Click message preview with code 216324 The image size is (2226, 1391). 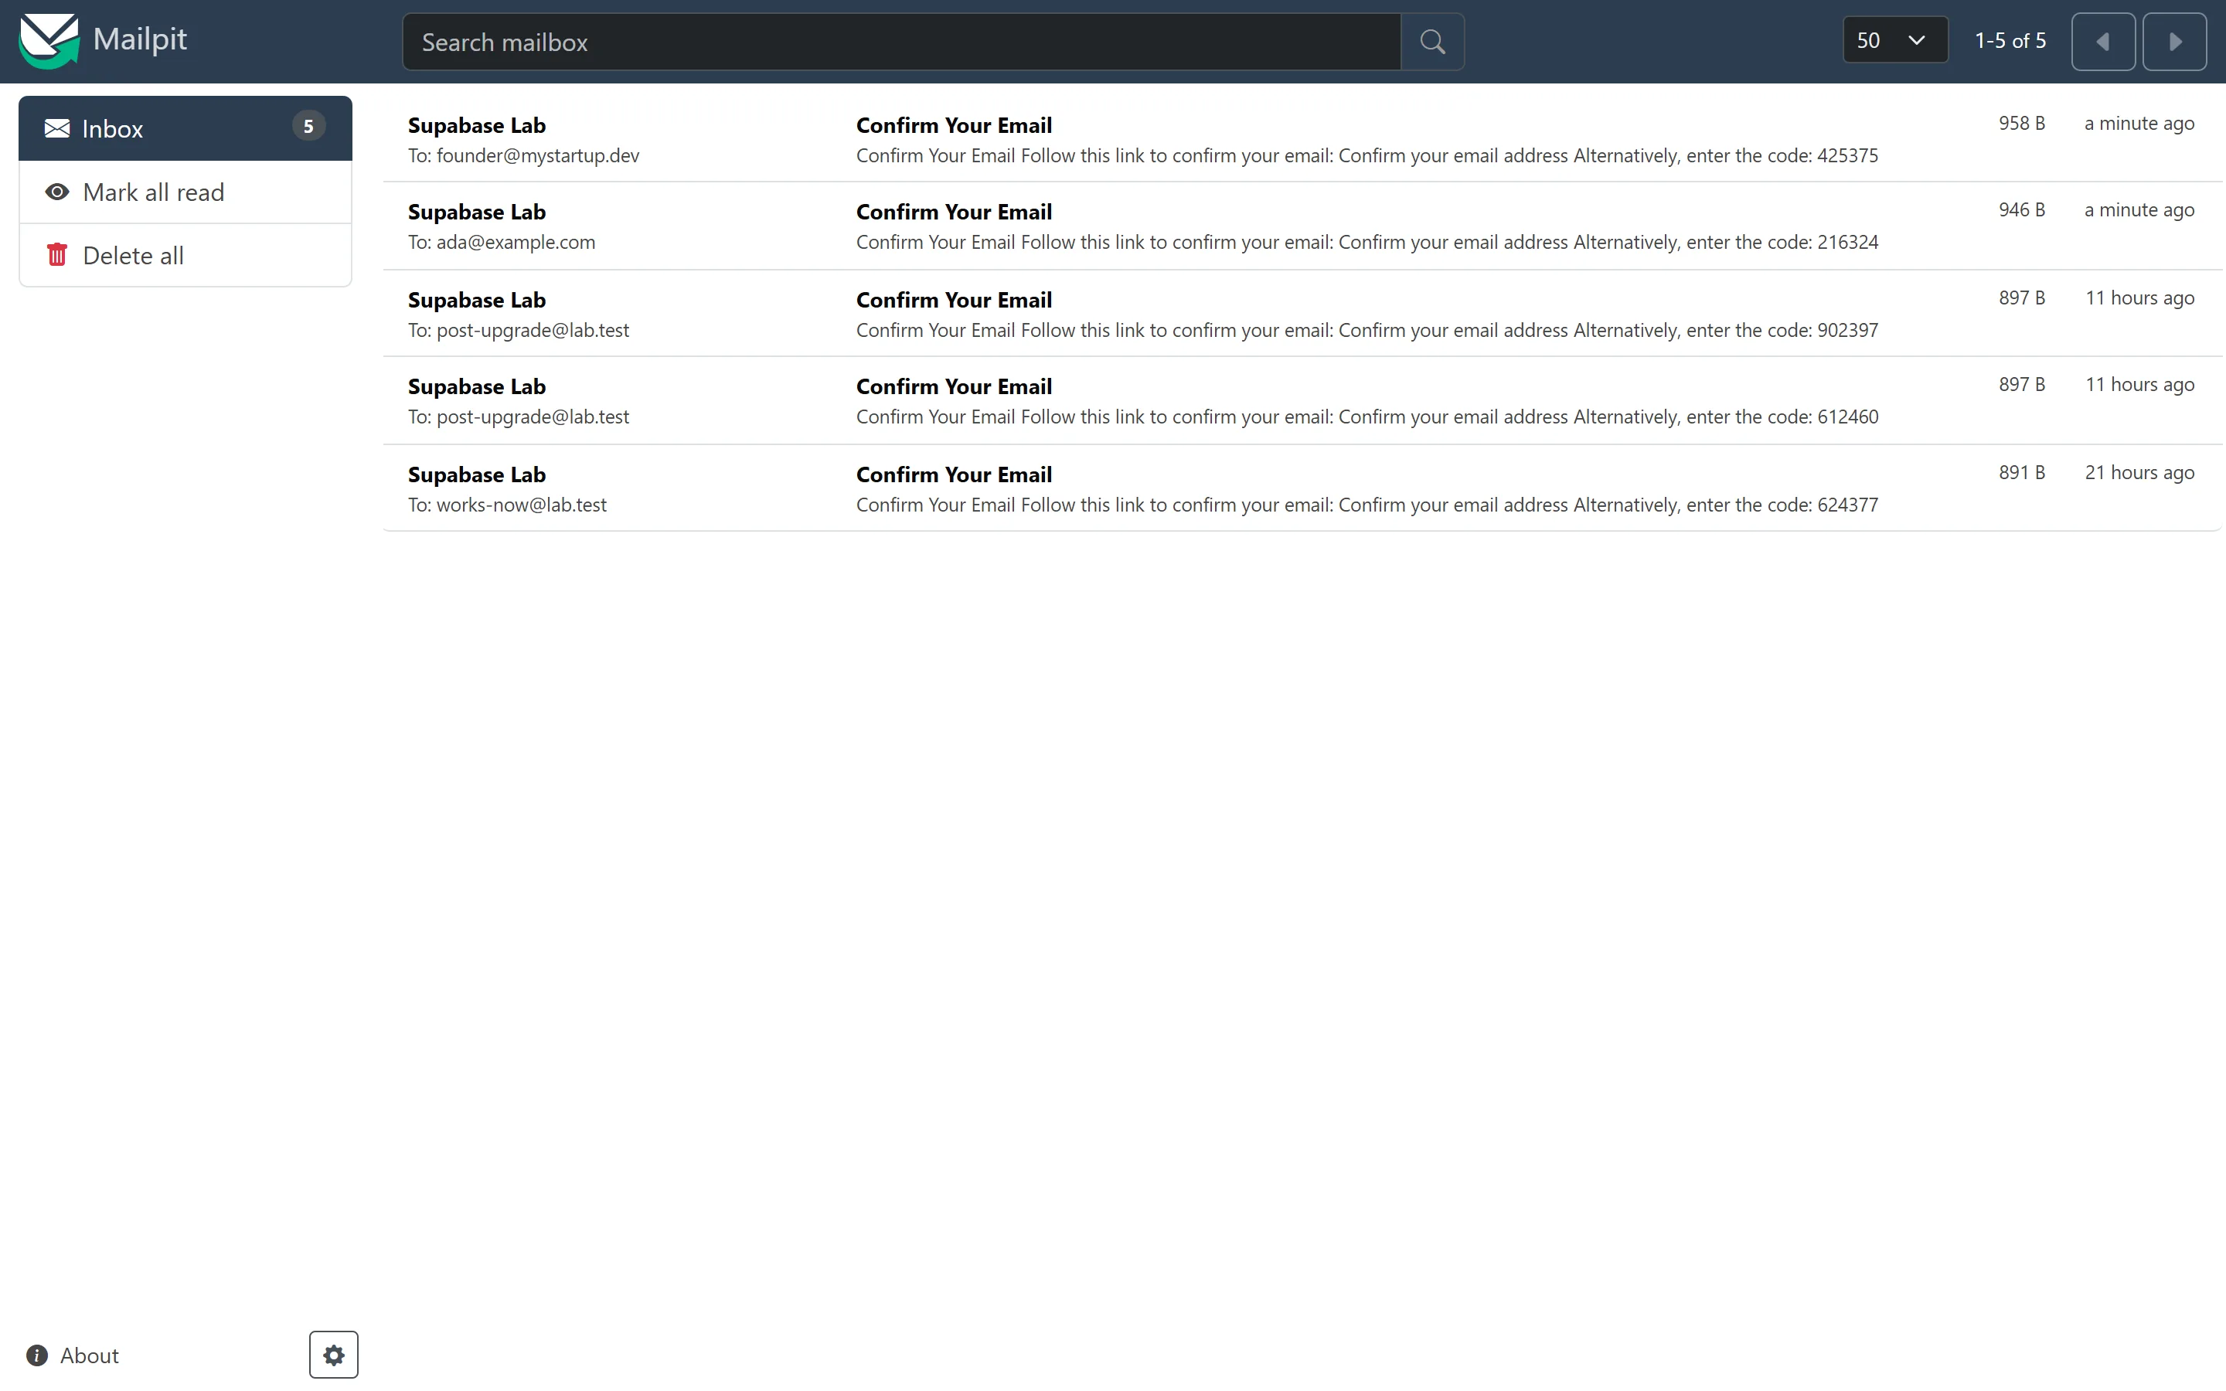(1367, 242)
